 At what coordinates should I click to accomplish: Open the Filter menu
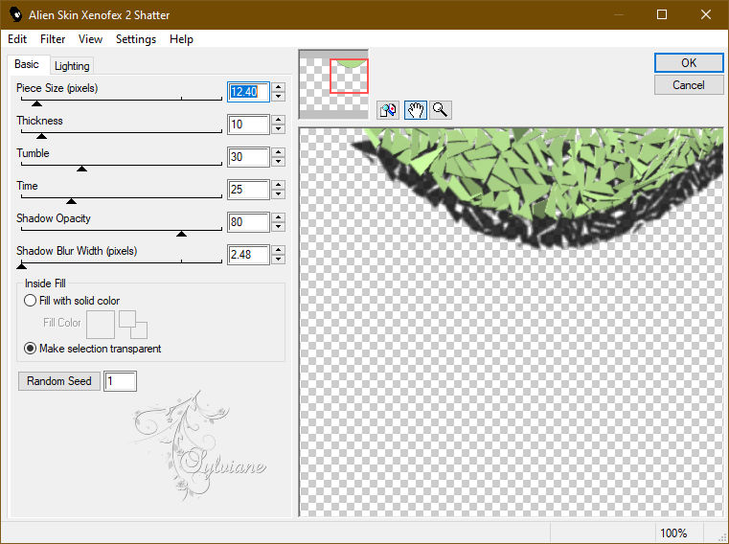53,39
